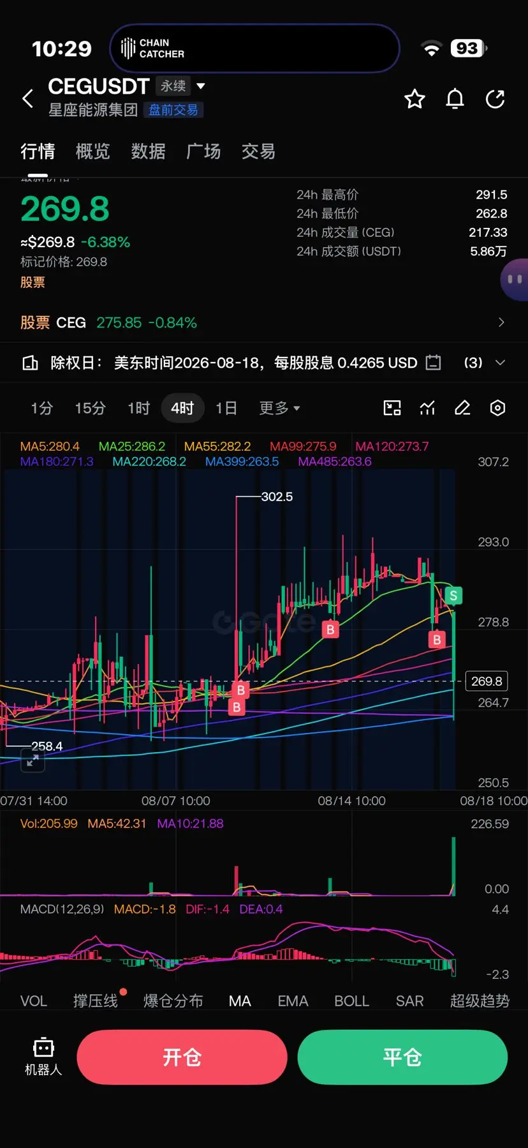Open chart settings hexagon icon
Screen dimensions: 528x1148
(497, 408)
